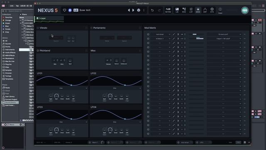
Task: Load the previous preset with left arrow
Action: [x=129, y=10]
